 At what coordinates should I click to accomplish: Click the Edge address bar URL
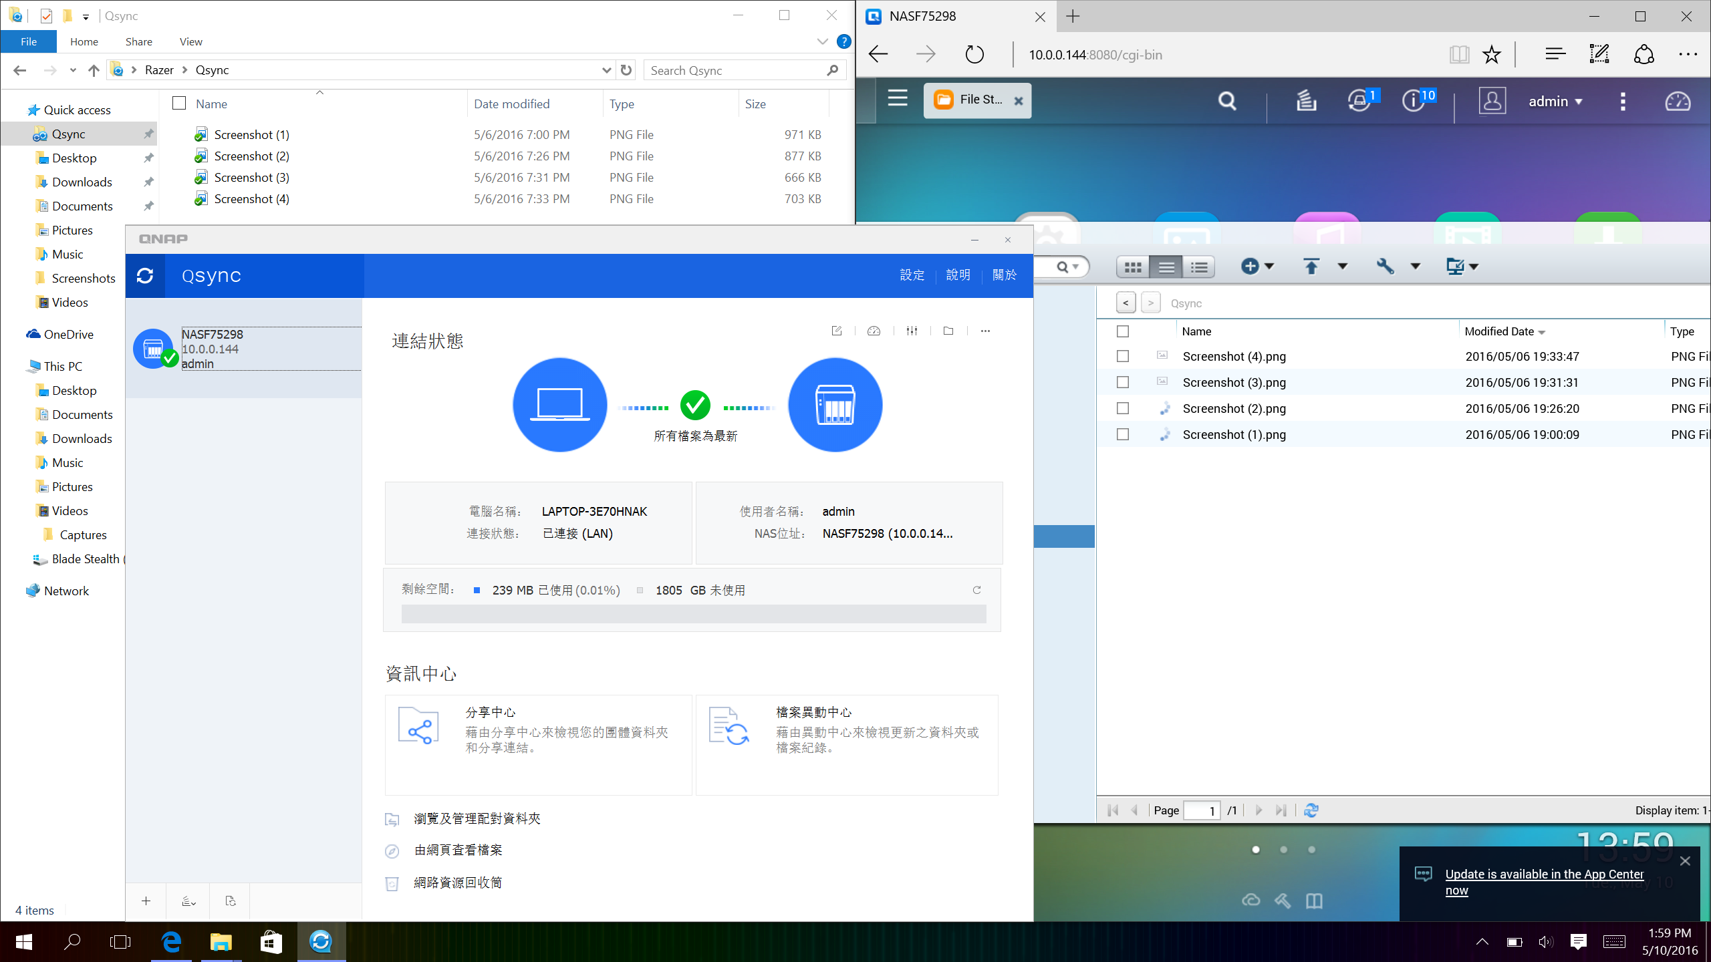pos(1095,55)
